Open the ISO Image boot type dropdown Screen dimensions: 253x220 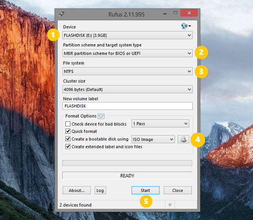click(153, 140)
